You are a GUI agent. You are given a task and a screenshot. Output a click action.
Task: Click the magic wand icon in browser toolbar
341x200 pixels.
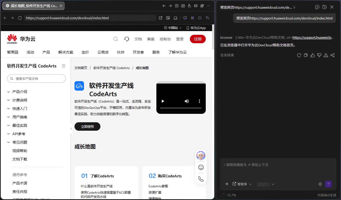[x=207, y=18]
